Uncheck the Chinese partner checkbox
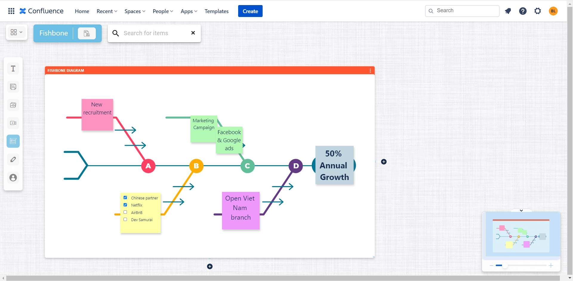 pos(125,197)
